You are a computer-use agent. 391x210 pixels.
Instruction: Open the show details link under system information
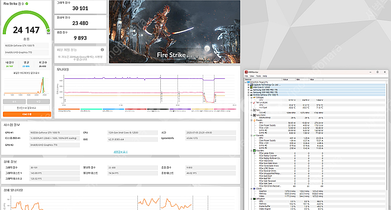121,152
